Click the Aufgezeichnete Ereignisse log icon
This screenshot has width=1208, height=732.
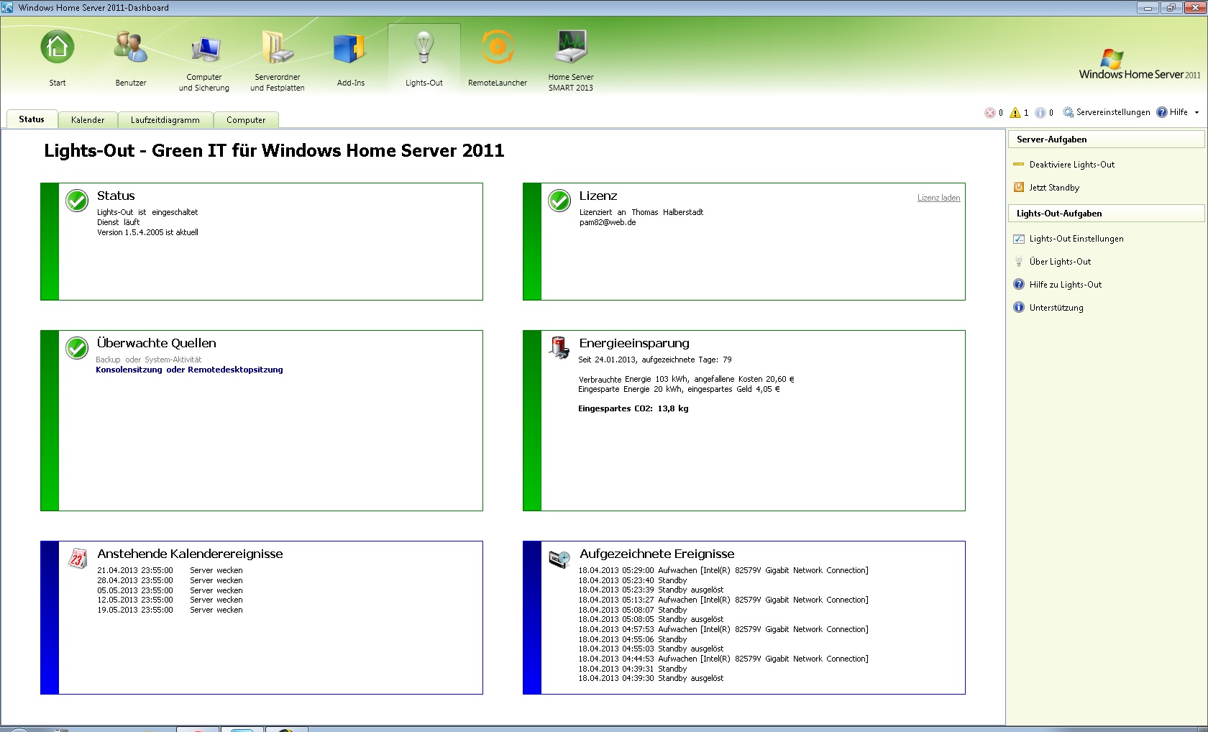coord(559,559)
